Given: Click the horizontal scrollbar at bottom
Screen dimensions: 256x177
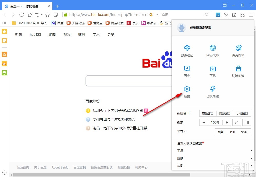Looking at the screenshot, I should [x=102, y=175].
